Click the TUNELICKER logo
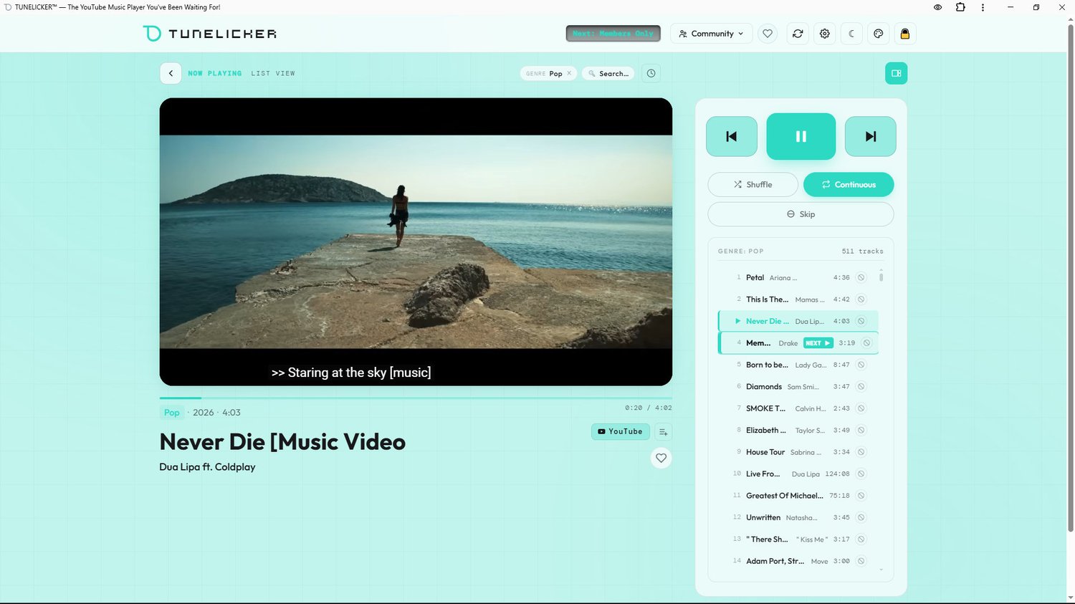The width and height of the screenshot is (1075, 604). pos(209,34)
